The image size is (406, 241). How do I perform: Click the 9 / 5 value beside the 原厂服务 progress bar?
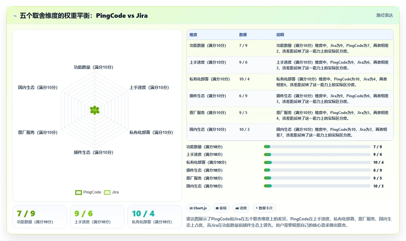click(x=377, y=178)
